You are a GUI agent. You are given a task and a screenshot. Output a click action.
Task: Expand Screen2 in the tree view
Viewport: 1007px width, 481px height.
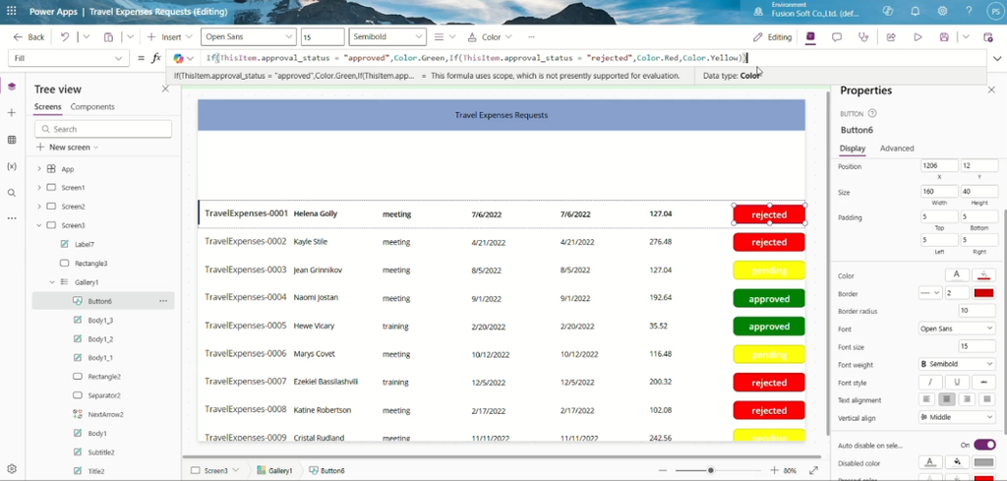[x=38, y=207]
